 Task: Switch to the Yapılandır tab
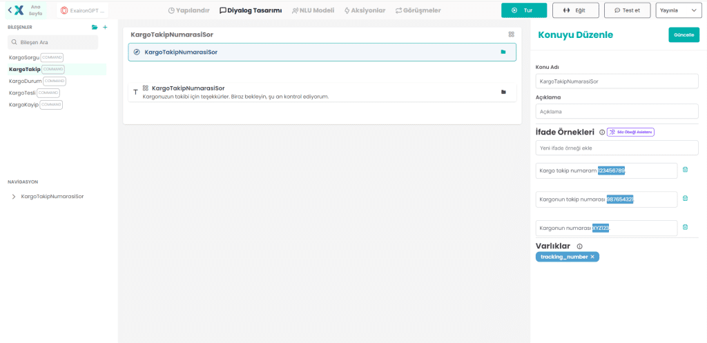click(x=188, y=10)
